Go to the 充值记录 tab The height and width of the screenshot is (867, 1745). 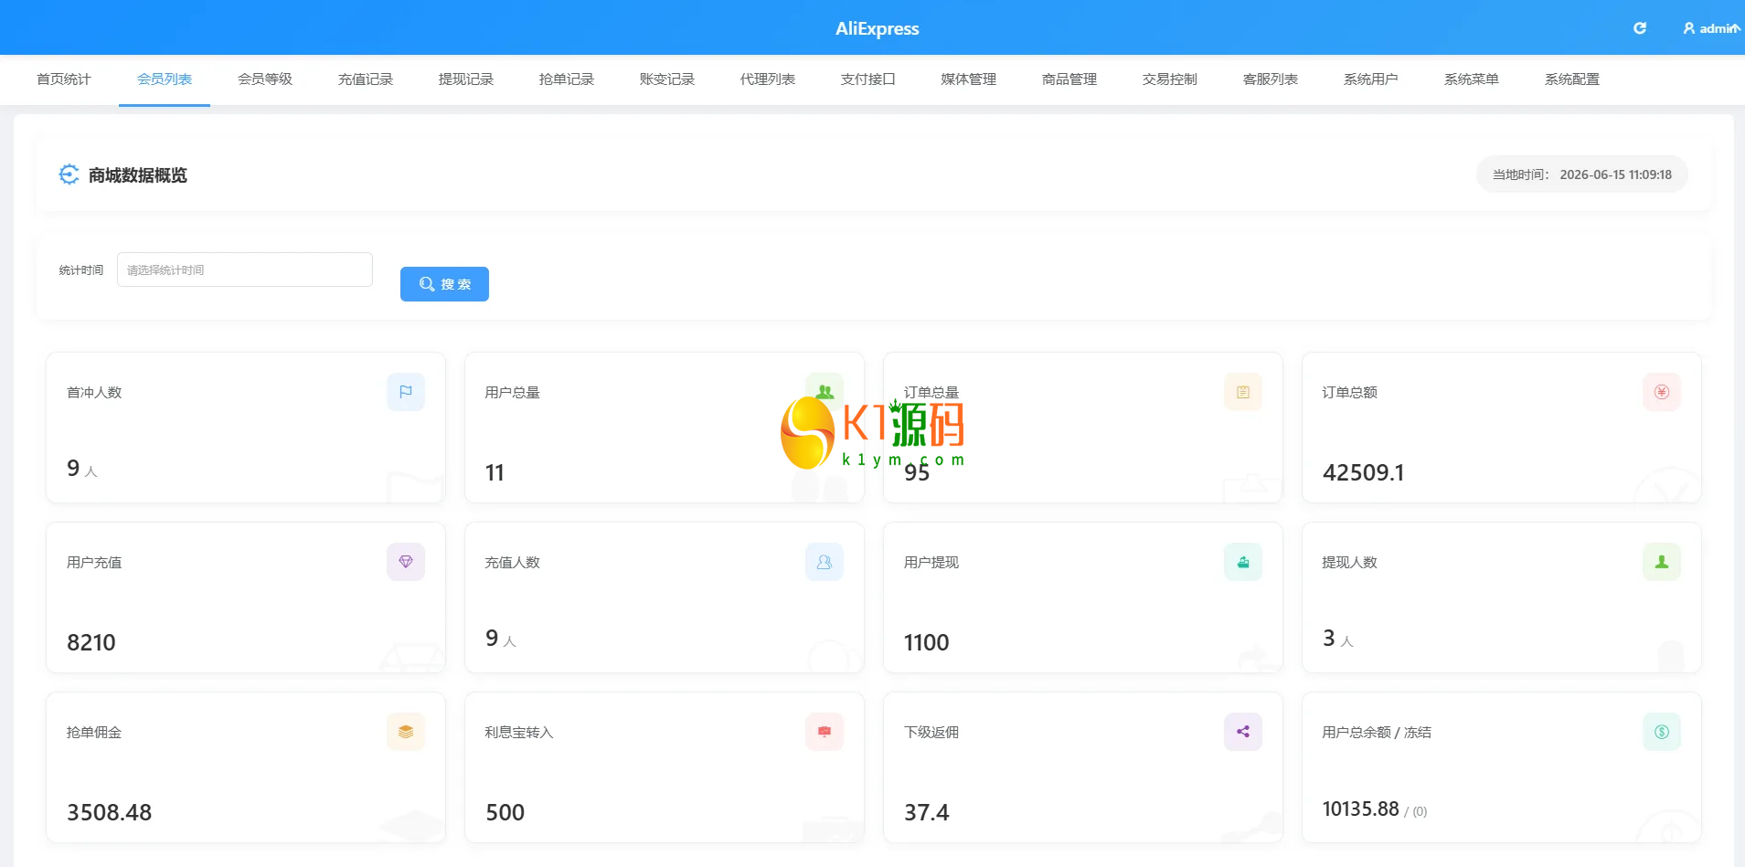click(x=366, y=79)
